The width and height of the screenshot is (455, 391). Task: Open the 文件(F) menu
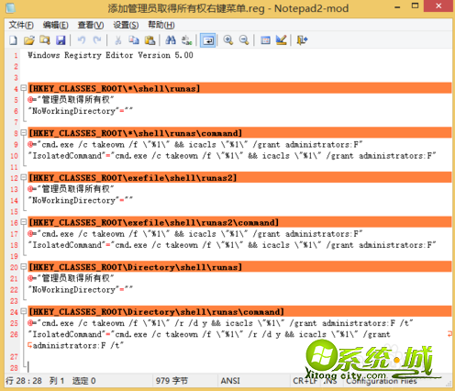point(21,25)
